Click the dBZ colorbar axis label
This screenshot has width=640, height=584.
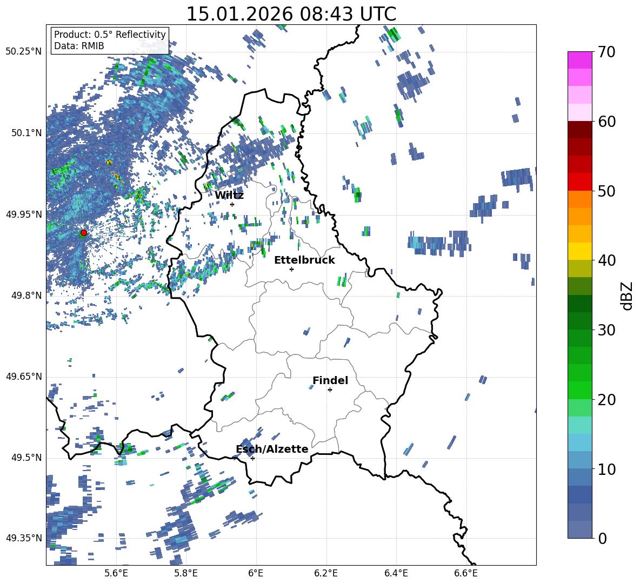click(x=628, y=296)
